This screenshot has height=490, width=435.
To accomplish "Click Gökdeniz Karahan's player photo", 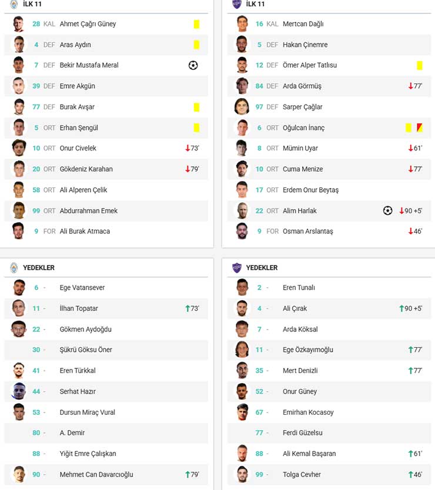I will click(x=19, y=169).
